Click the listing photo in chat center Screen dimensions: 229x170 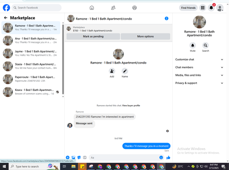point(118,54)
